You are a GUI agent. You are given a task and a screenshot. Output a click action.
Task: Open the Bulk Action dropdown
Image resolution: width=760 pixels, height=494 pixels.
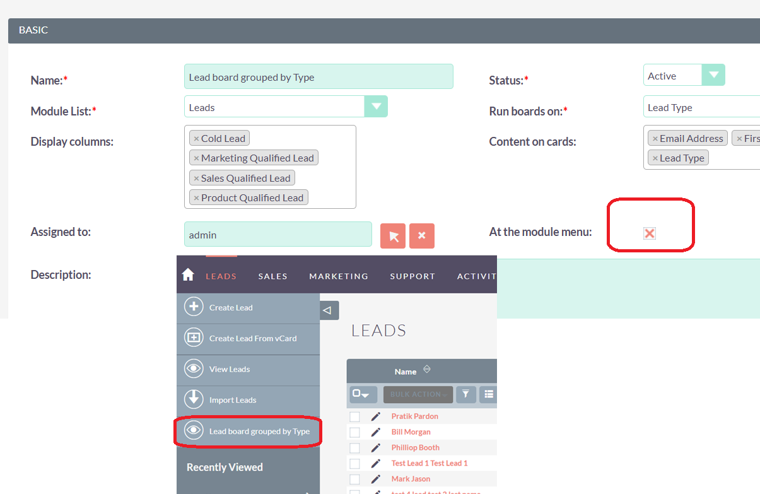418,394
